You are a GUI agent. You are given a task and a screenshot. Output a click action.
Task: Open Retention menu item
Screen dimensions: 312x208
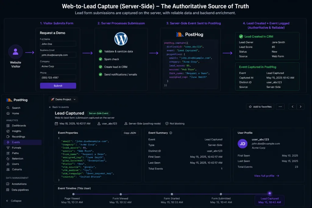pos(17,159)
